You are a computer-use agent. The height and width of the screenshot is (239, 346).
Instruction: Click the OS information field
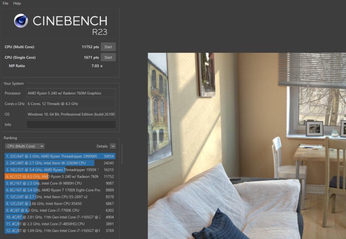point(71,114)
